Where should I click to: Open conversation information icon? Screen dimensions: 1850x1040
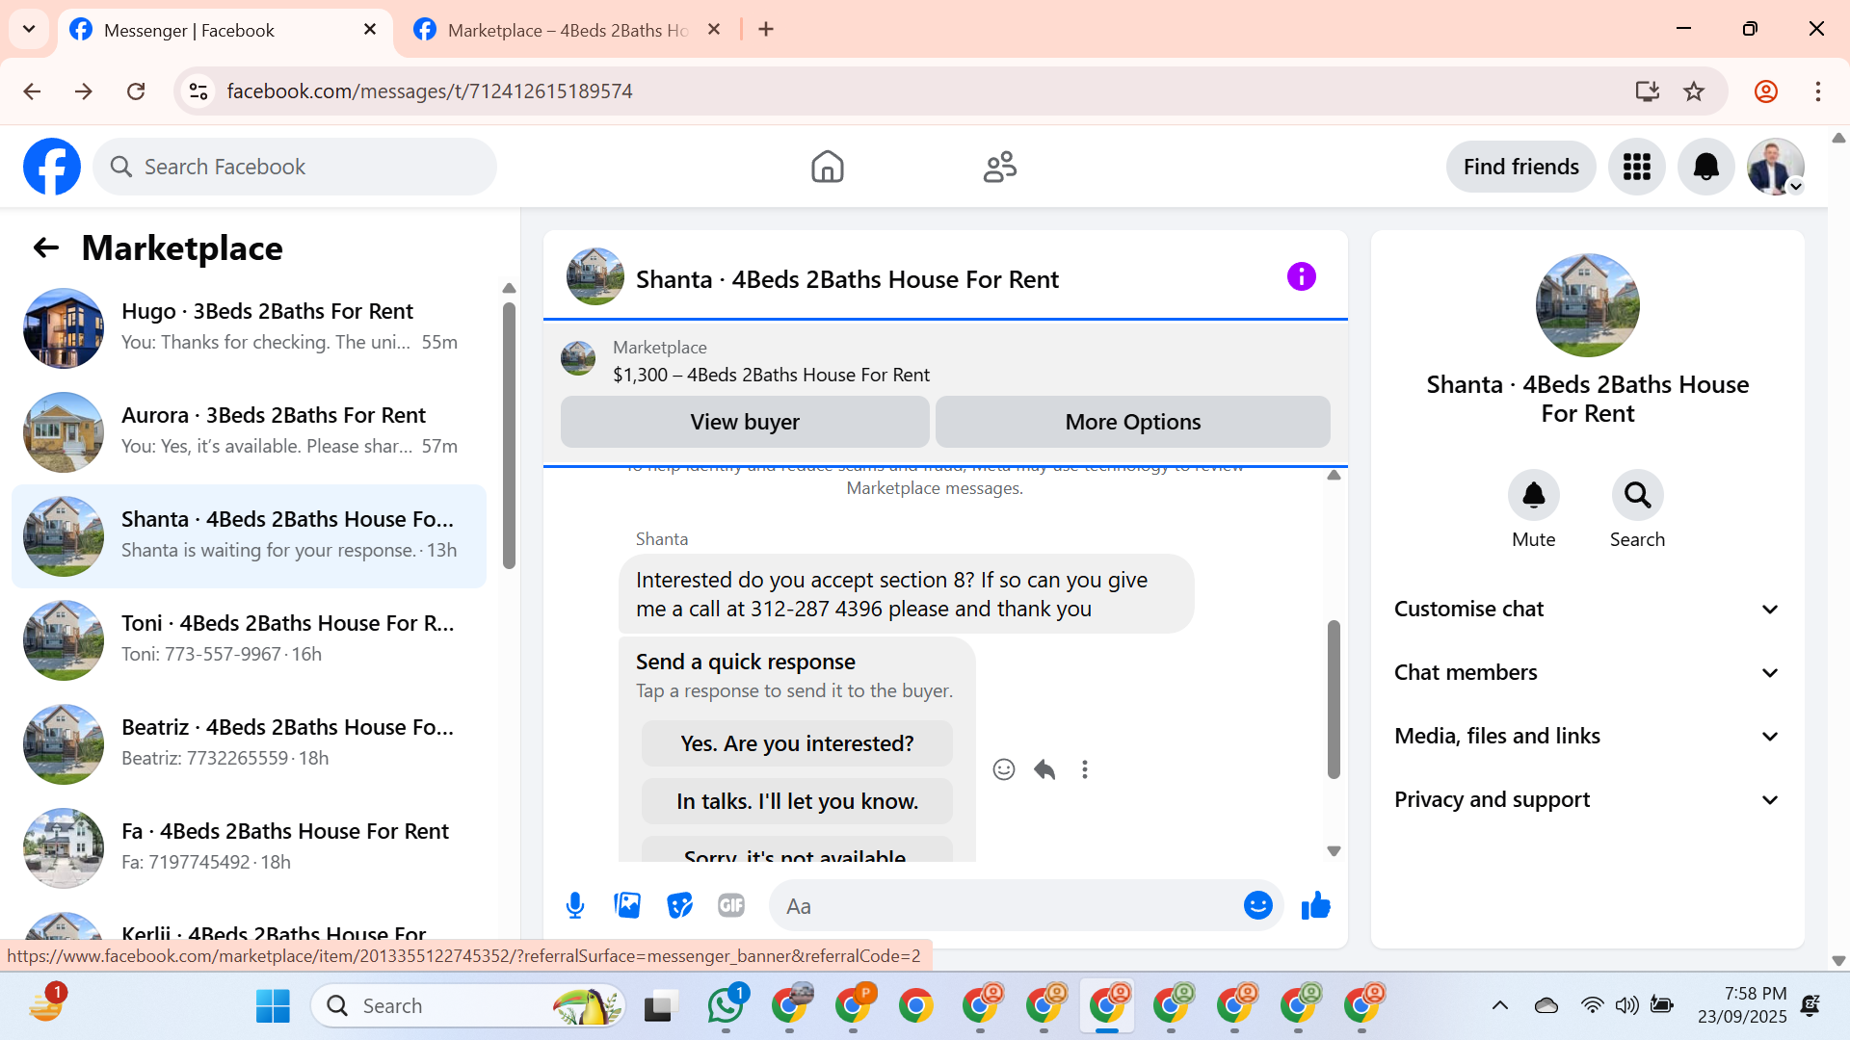pos(1301,277)
